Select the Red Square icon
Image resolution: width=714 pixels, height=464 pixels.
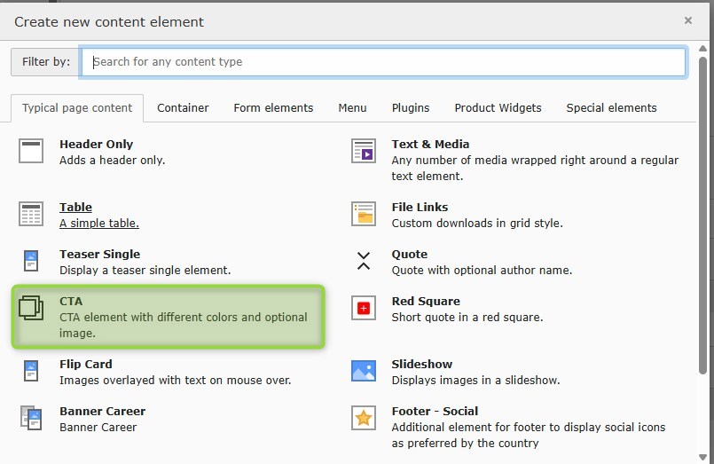(364, 309)
